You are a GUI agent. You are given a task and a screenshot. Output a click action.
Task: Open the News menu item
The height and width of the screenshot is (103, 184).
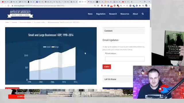(x=90, y=14)
